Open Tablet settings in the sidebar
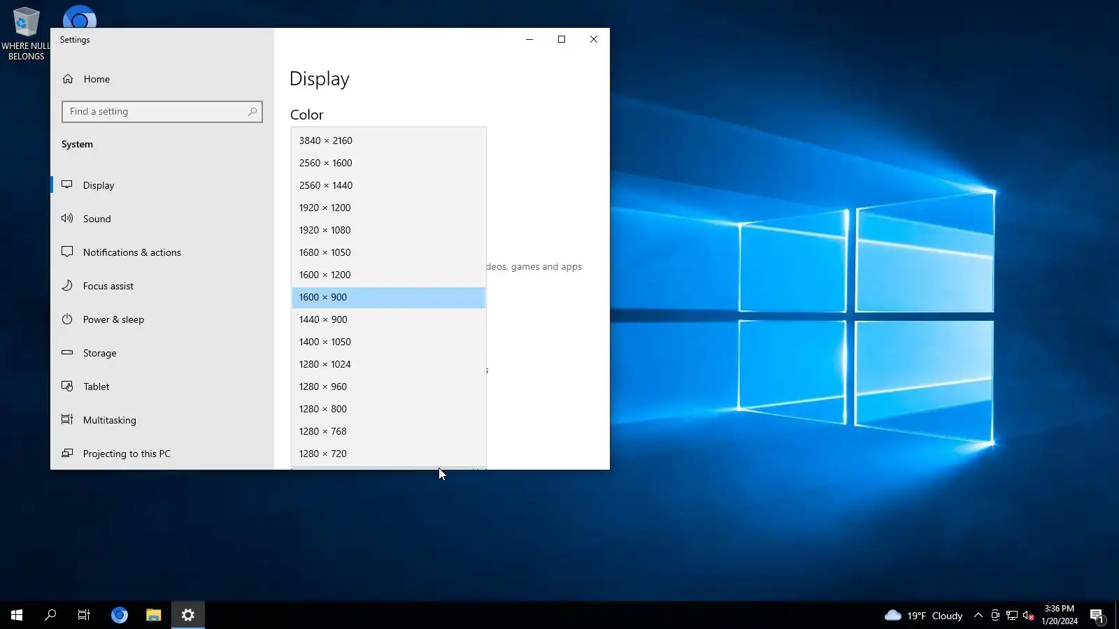 point(162,386)
